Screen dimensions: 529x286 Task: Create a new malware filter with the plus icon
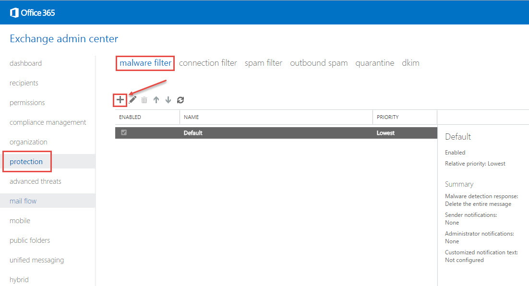click(x=120, y=100)
